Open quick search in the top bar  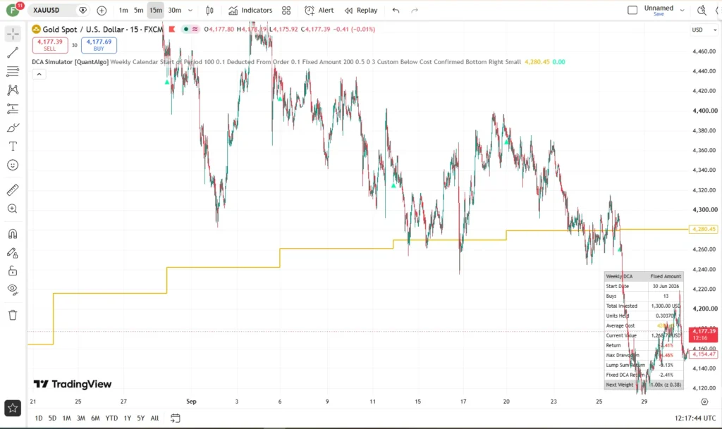(x=702, y=10)
